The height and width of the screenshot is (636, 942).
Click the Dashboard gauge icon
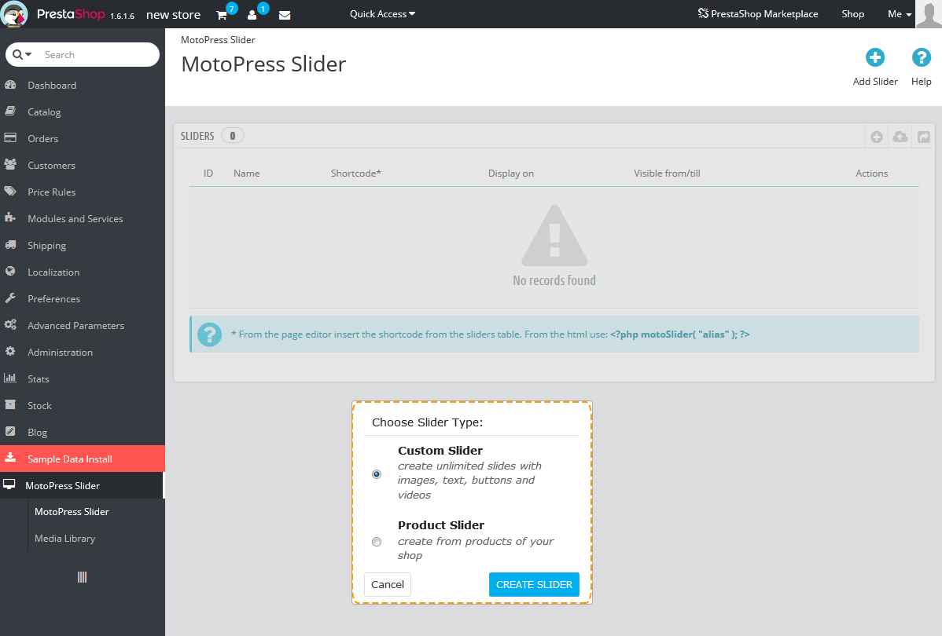click(x=10, y=85)
